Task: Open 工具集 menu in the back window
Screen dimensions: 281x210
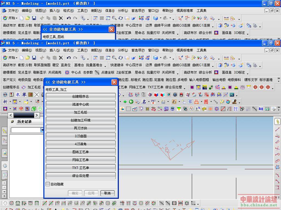Action: pos(201,11)
